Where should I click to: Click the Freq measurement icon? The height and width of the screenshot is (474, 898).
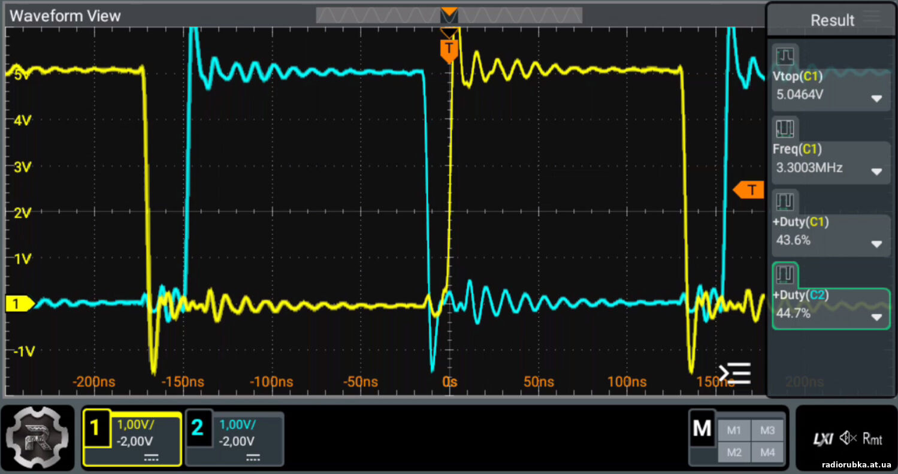[785, 128]
